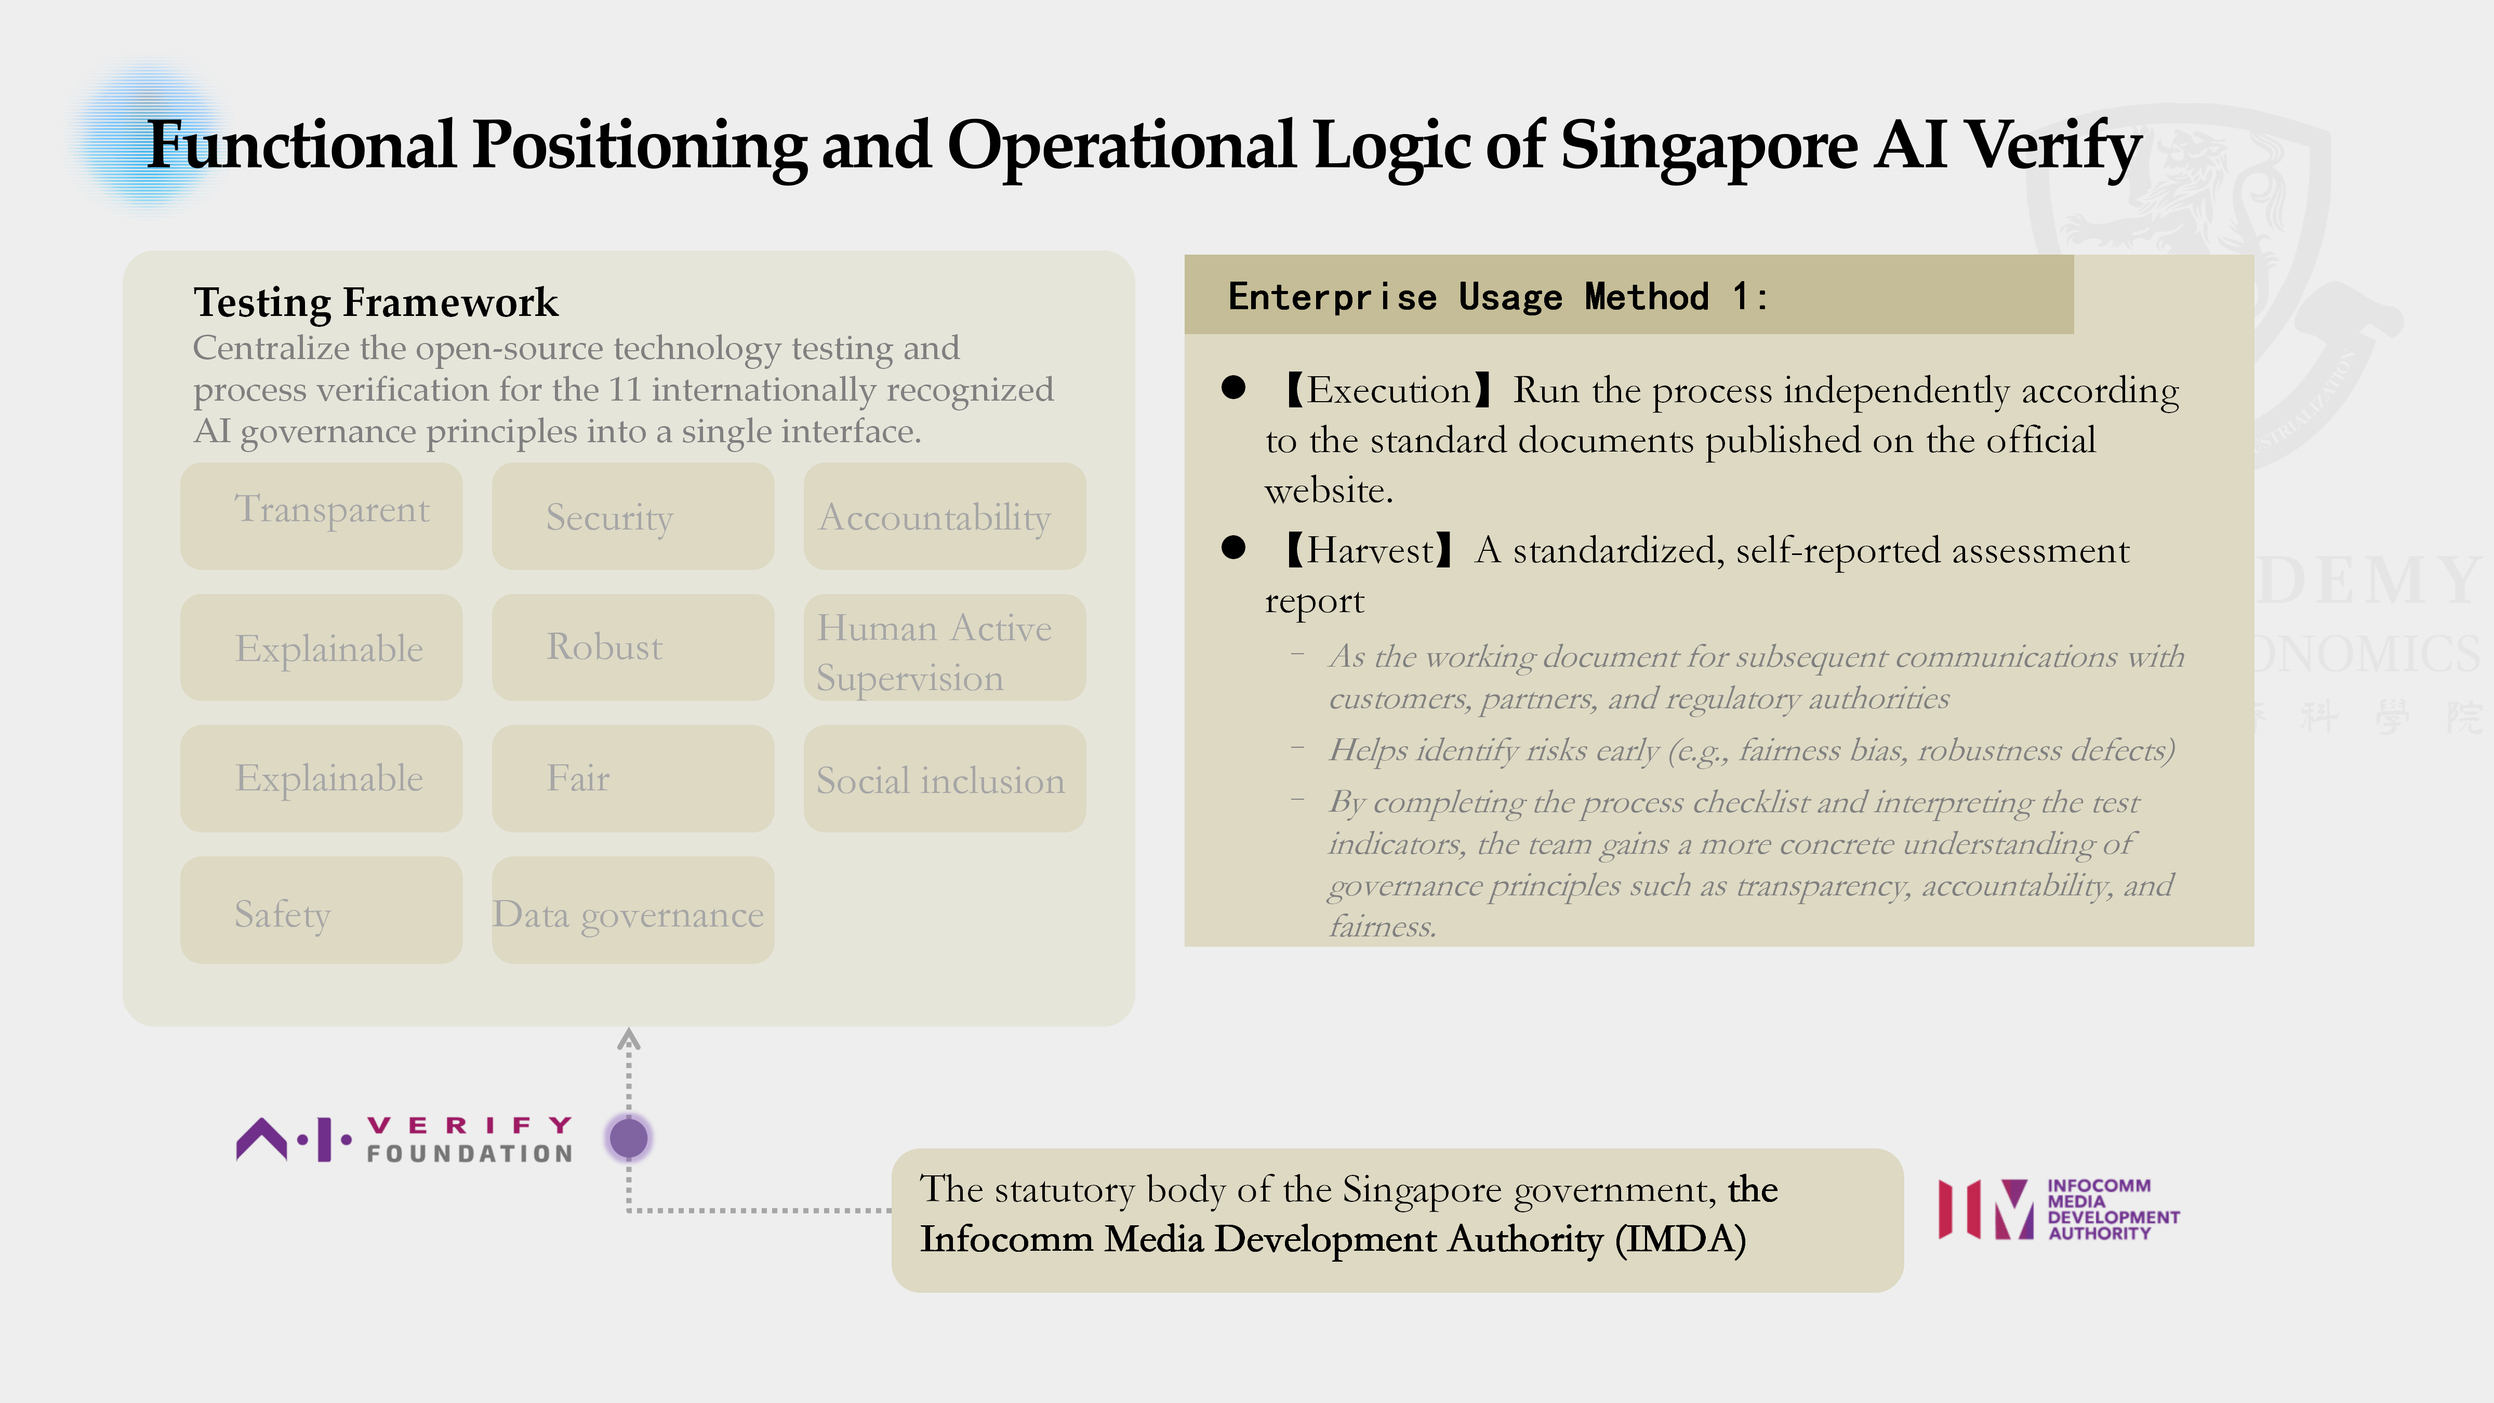2494x1403 pixels.
Task: Click the Testing Framework heading
Action: (376, 302)
